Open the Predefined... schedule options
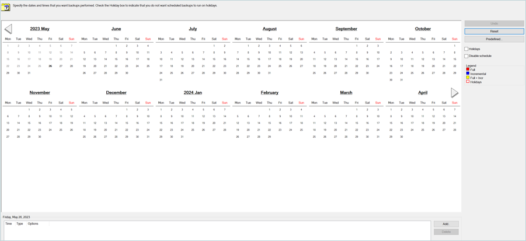 point(494,39)
